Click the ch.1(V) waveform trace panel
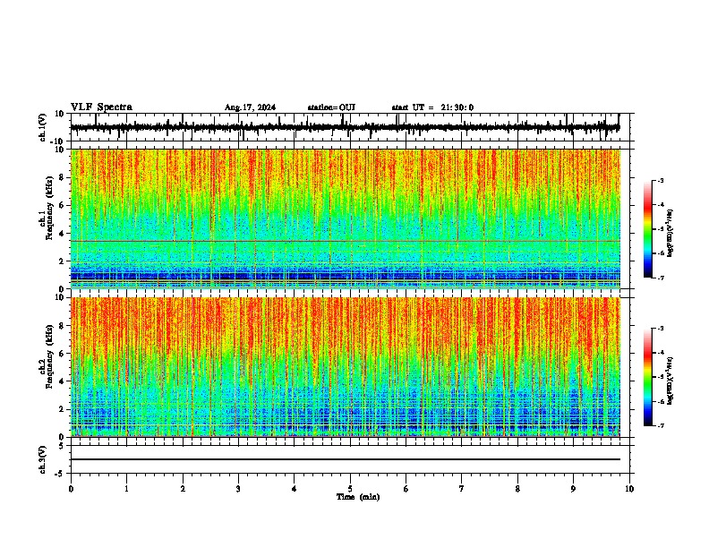 [x=349, y=127]
